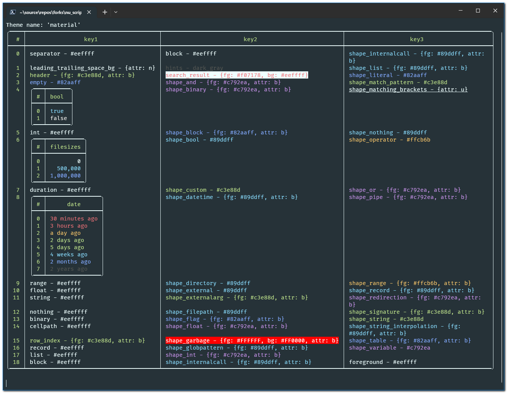
Task: Minimize the terminal window
Action: [461, 11]
